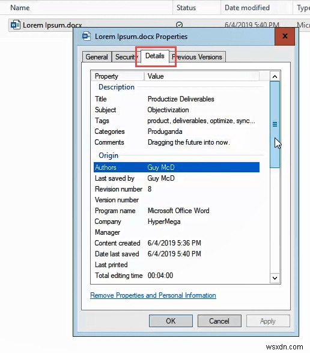Click the Comments value 'Dragging the future into now.'

(189, 142)
